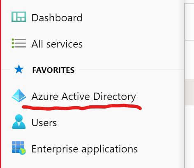Screen dimensions: 194x168
Task: Click green bullets of All services icon
Action: pyautogui.click(x=13, y=43)
